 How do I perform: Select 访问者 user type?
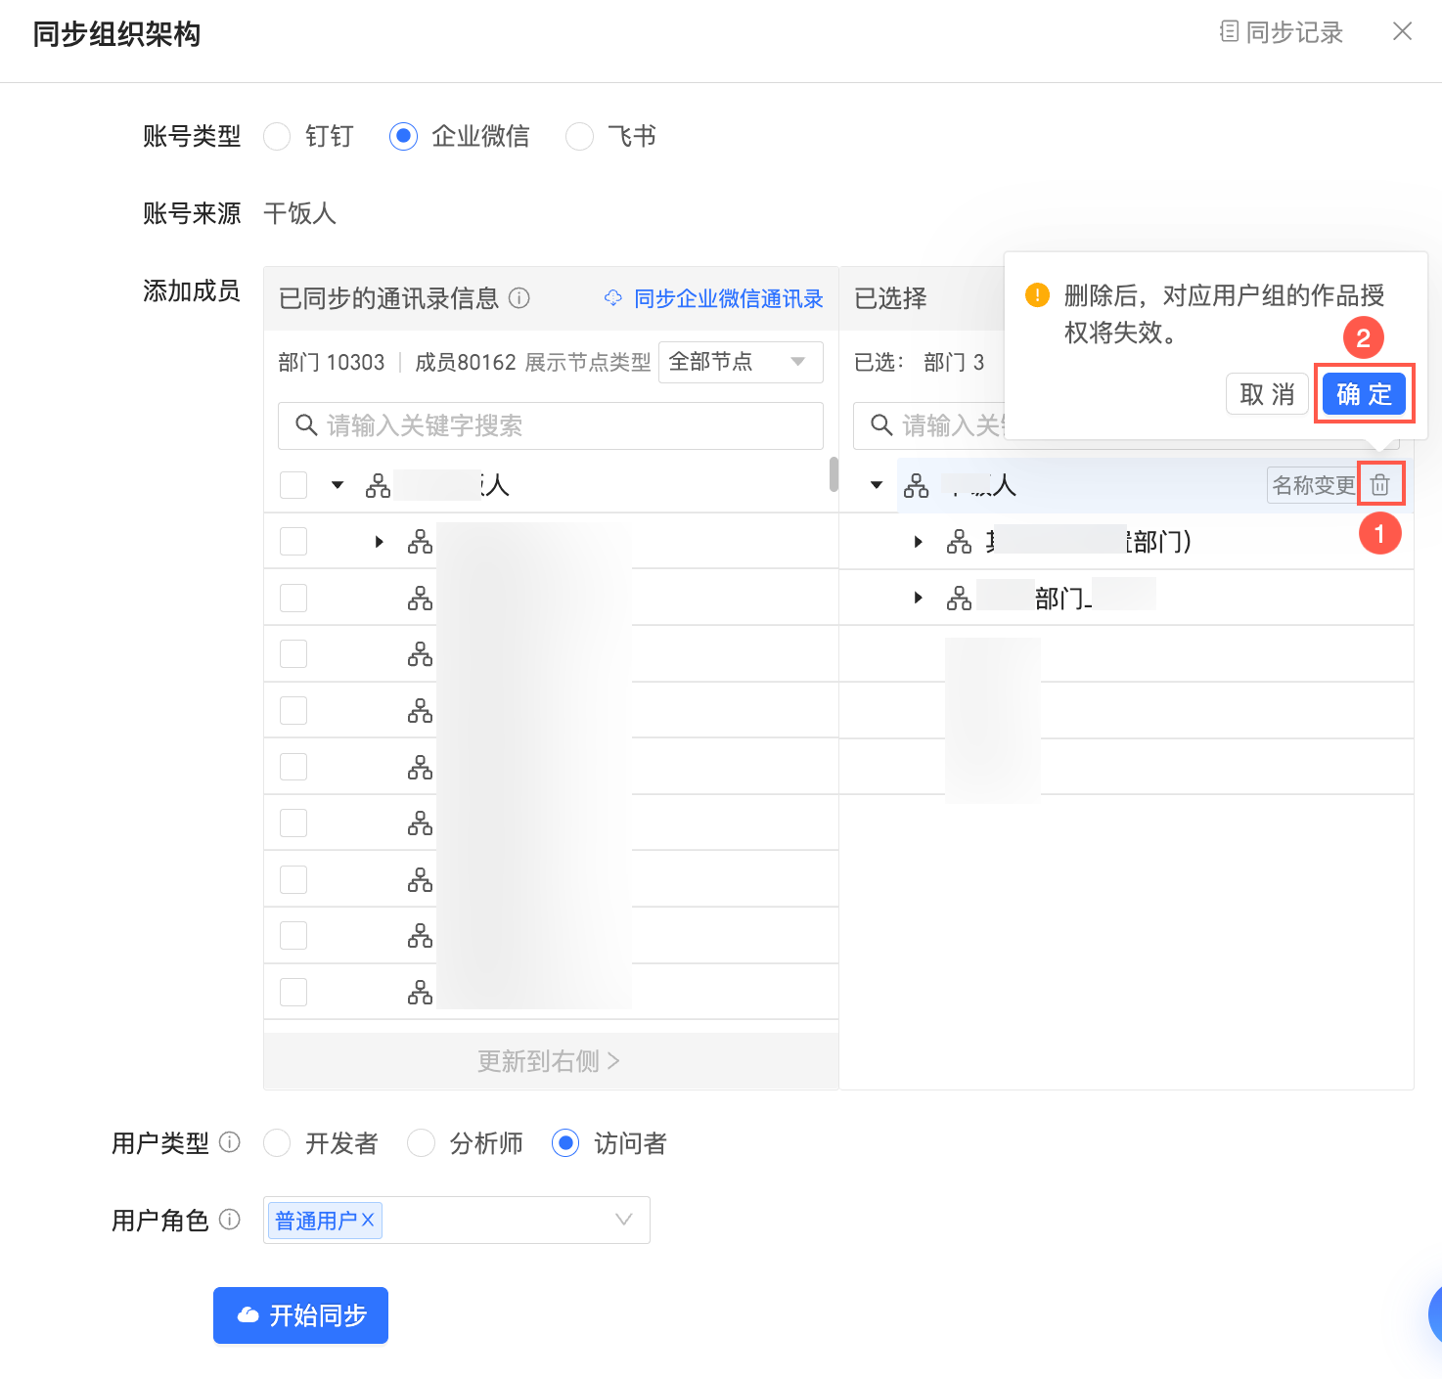[x=565, y=1143]
